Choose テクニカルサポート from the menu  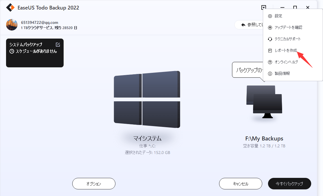[293, 39]
